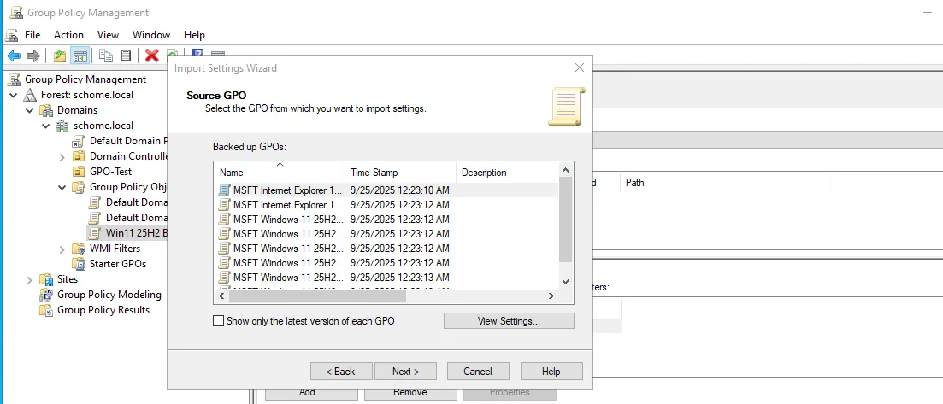Click the View Settings... button

[509, 321]
